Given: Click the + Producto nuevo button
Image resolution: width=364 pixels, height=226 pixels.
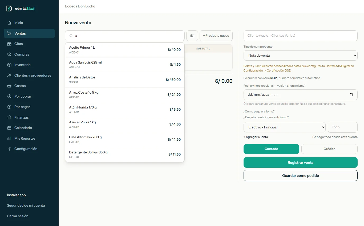Looking at the screenshot, I should pos(216,36).
